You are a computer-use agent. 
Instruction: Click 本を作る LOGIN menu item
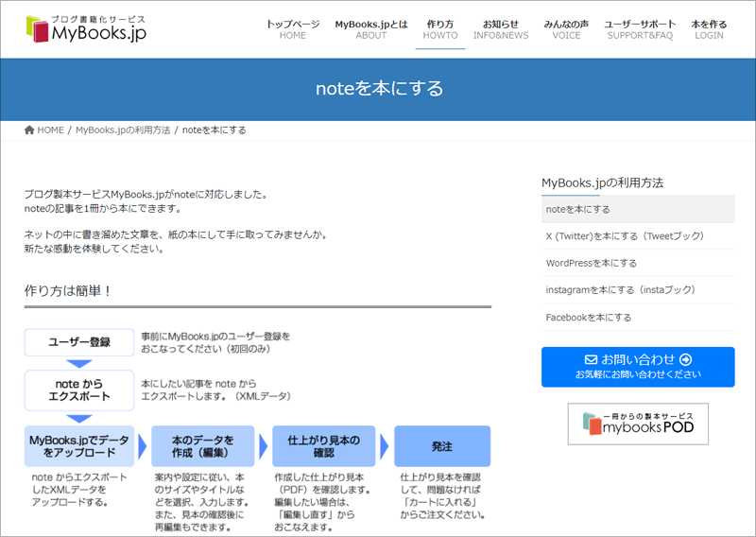click(709, 29)
